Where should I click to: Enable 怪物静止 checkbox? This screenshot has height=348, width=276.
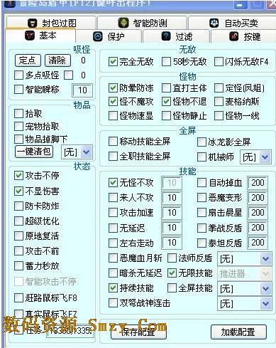pyautogui.click(x=166, y=116)
